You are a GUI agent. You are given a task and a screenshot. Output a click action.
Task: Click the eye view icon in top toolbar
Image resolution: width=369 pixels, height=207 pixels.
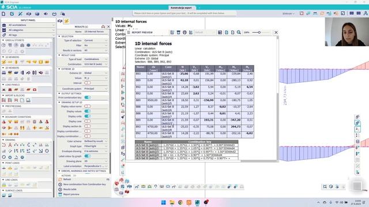pos(46,14)
